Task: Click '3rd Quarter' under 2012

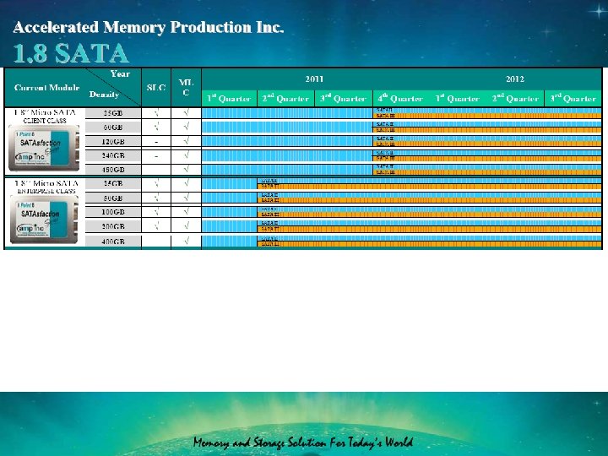Action: tap(573, 99)
